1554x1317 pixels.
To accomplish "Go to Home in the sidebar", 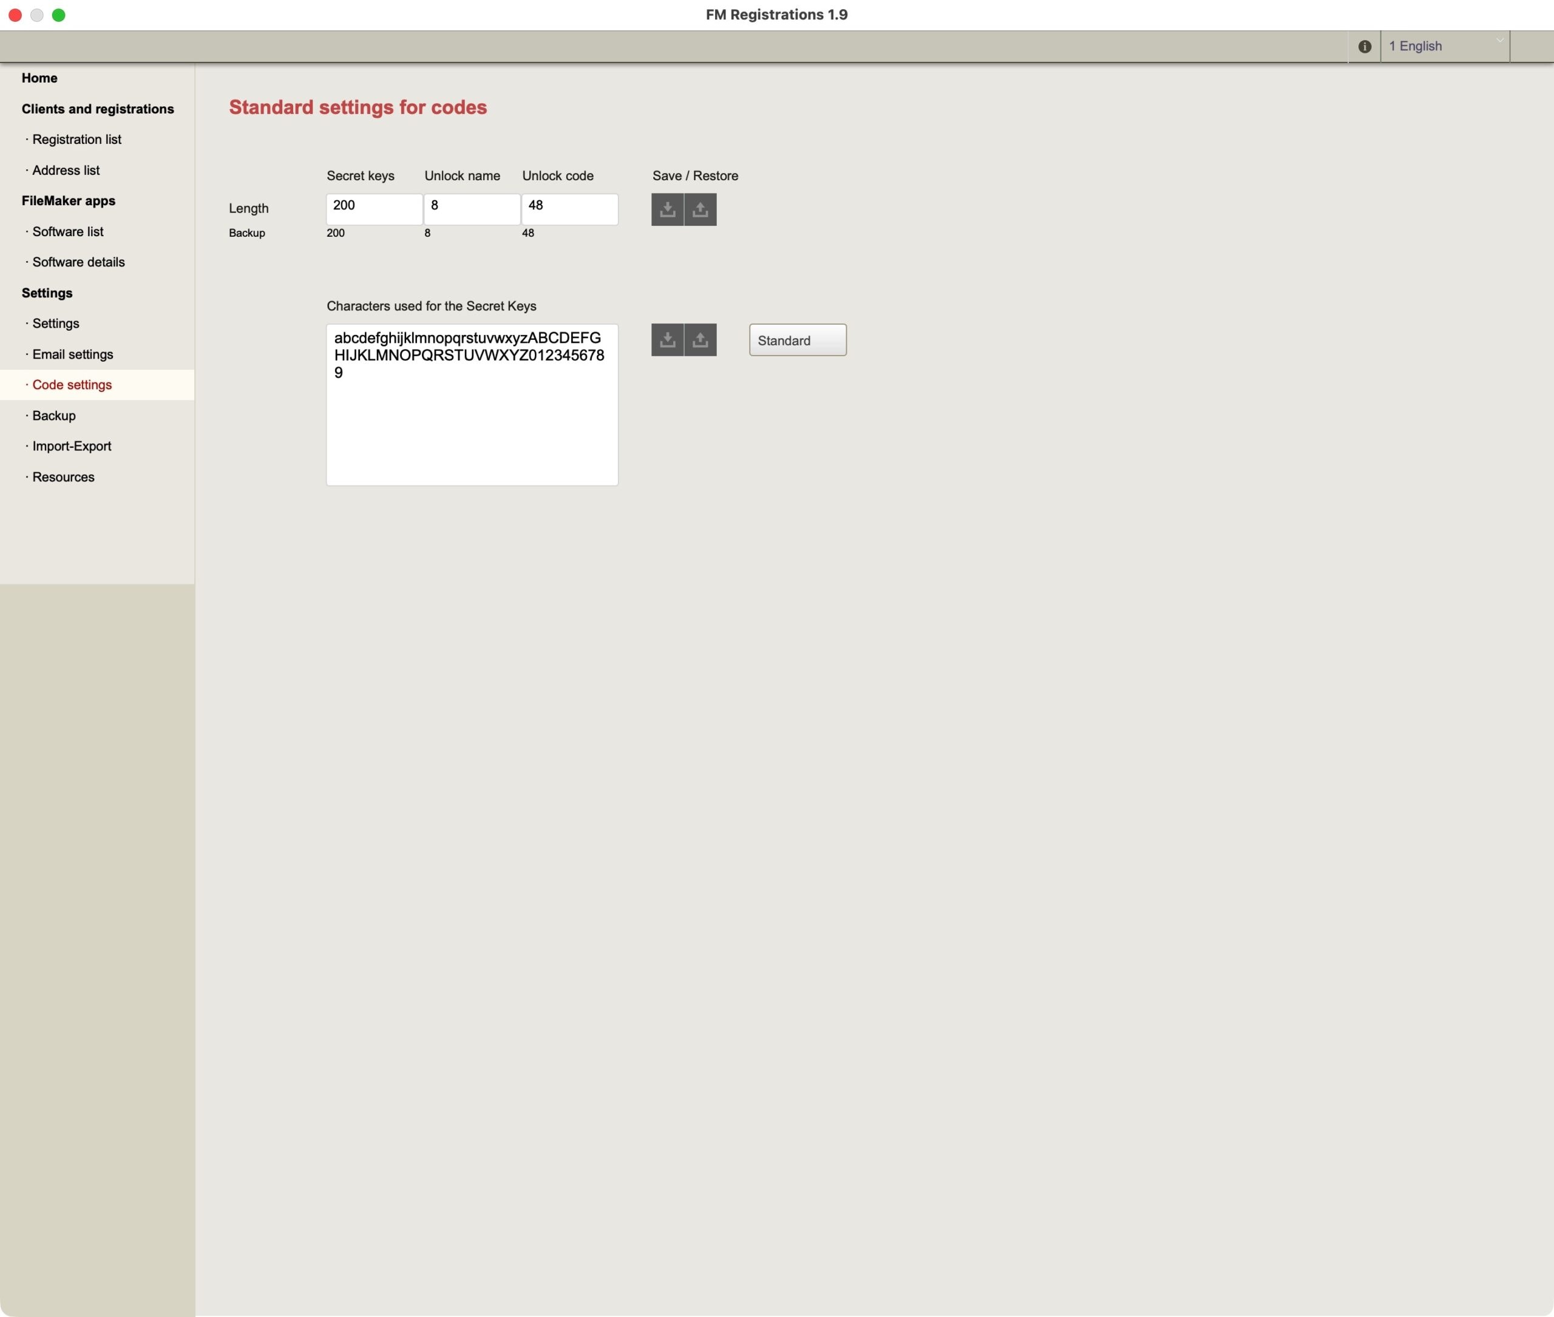I will pos(39,78).
